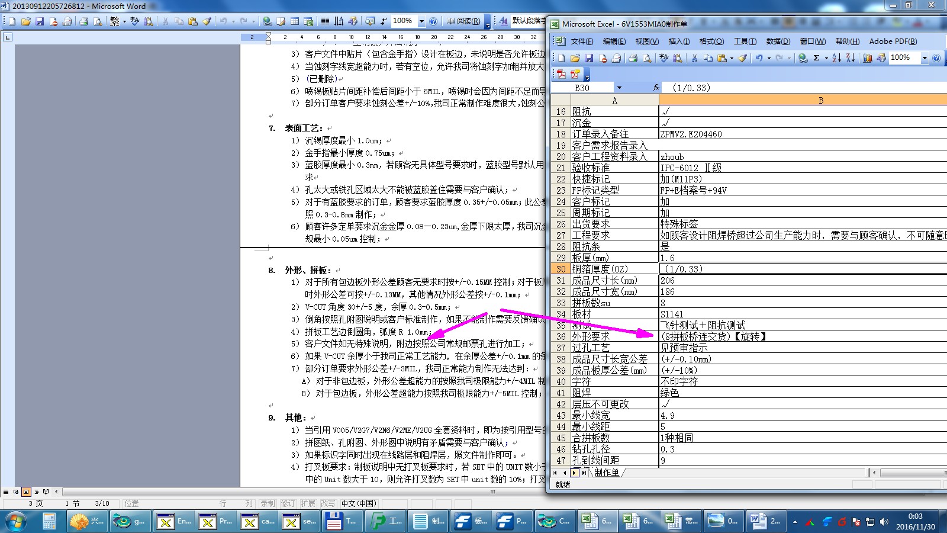Image resolution: width=947 pixels, height=533 pixels.
Task: Click New document icon in Word toolbar
Action: (12, 21)
